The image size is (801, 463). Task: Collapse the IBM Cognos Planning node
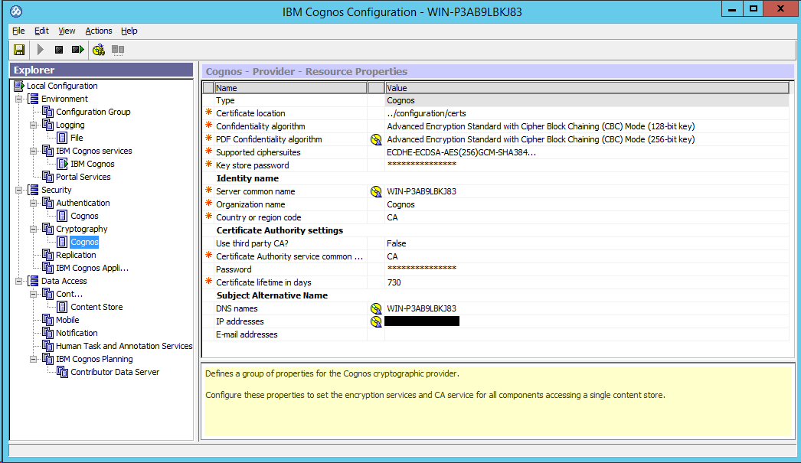34,359
